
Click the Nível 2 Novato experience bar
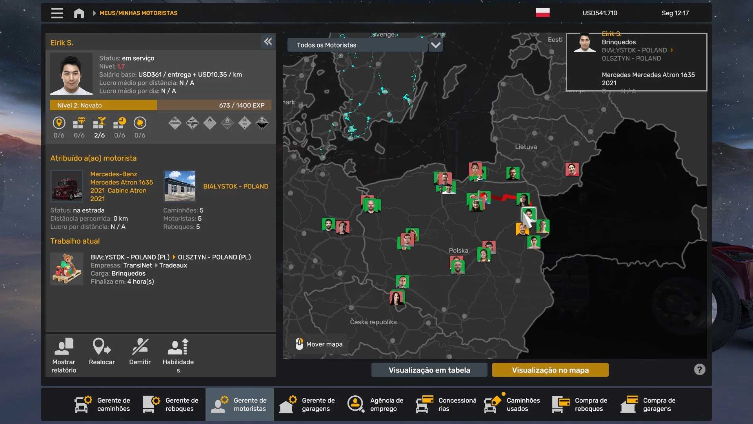(160, 105)
